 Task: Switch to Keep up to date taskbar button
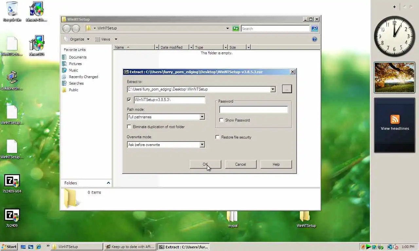tap(130, 247)
